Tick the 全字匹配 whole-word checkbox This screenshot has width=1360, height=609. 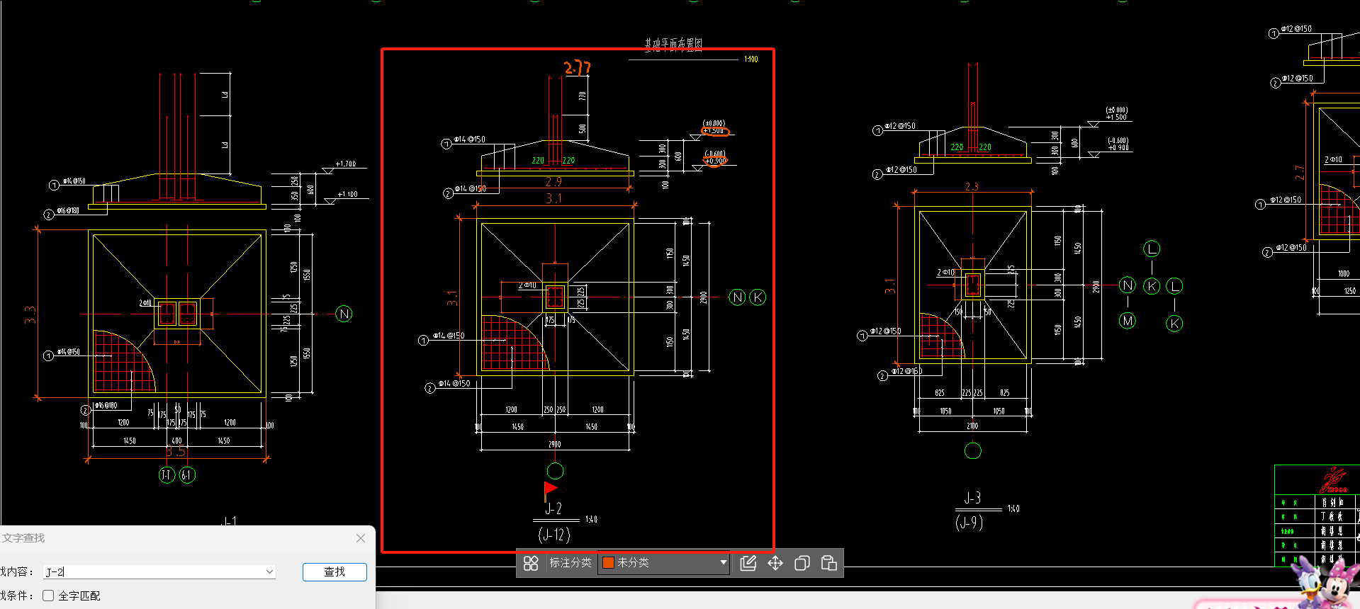(x=48, y=596)
